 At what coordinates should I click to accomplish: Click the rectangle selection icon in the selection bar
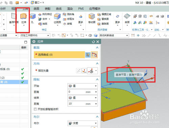pyautogui.click(x=82, y=35)
